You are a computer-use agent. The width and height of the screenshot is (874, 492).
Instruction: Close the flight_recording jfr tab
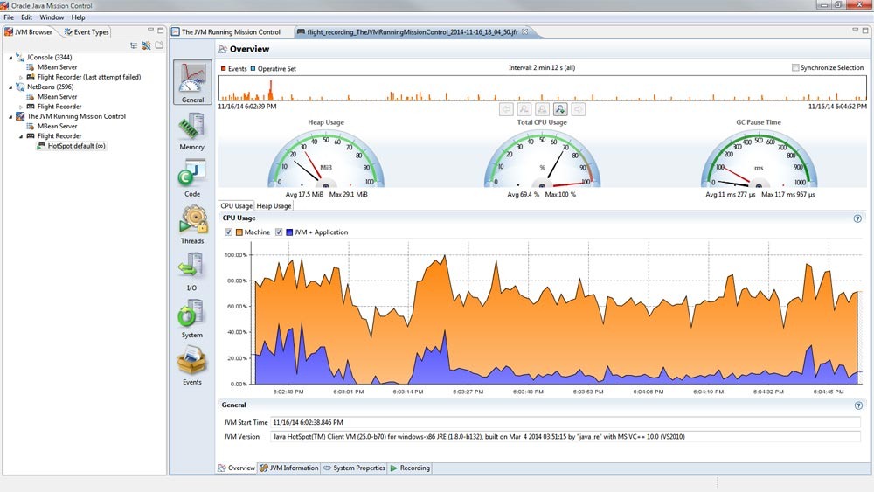click(x=524, y=31)
